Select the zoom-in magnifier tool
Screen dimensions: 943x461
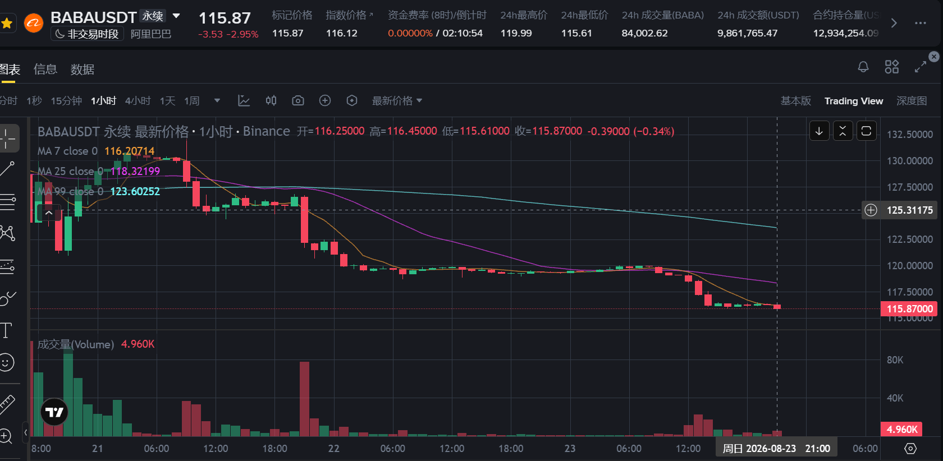coord(6,436)
